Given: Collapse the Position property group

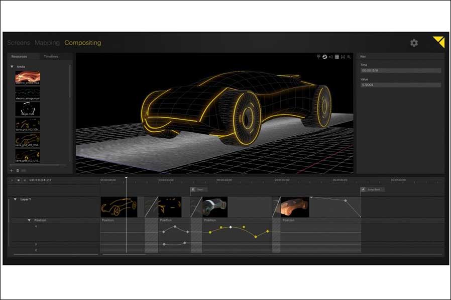Looking at the screenshot, I should [x=29, y=220].
